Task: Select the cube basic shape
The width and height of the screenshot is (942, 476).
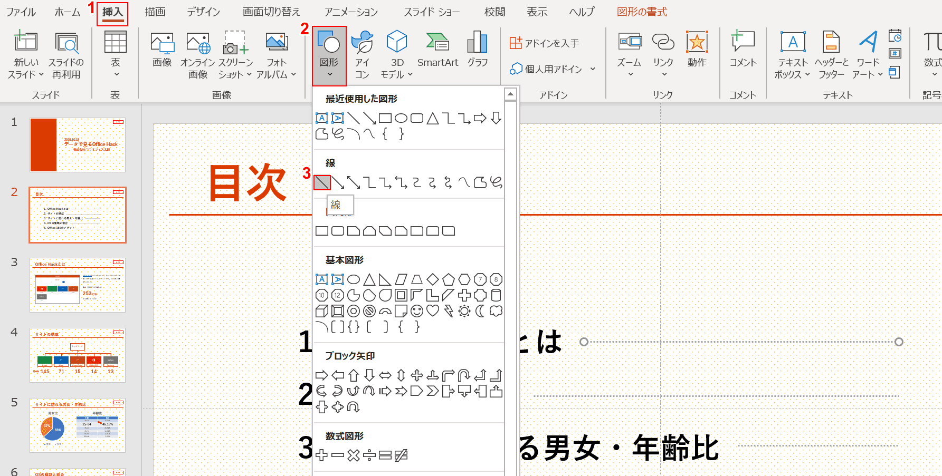Action: click(x=322, y=311)
